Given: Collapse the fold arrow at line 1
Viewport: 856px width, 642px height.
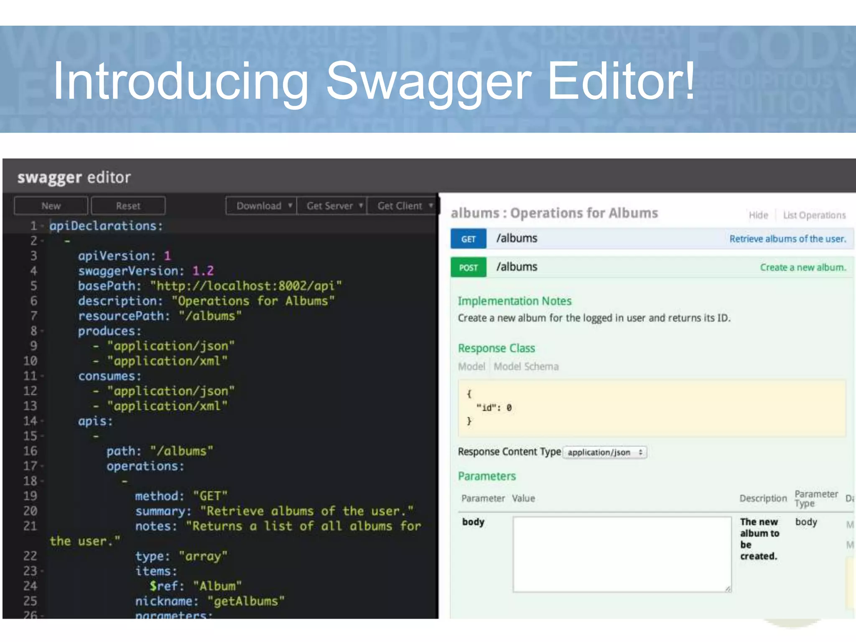Looking at the screenshot, I should pos(43,226).
